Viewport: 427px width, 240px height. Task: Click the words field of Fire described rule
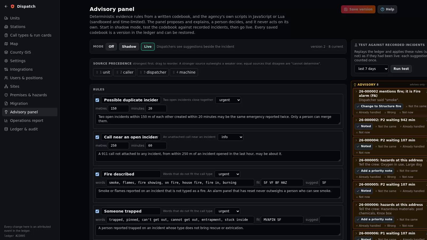point(180,183)
